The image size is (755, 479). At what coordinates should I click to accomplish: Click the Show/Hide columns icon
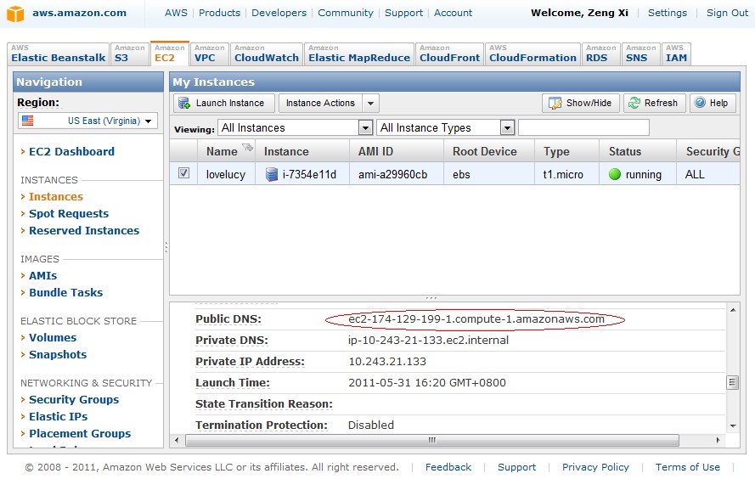point(555,103)
